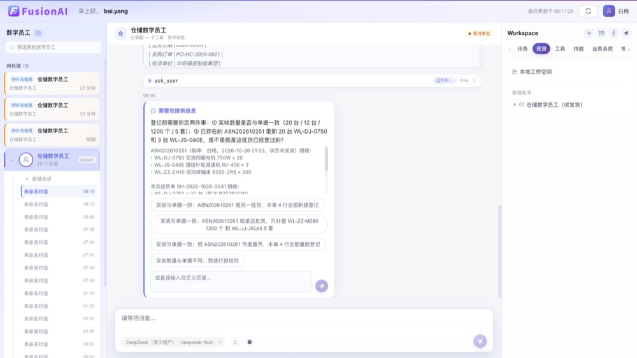Screen dimensions: 637x358
Task: Select the 资源 tab
Action: pos(541,49)
